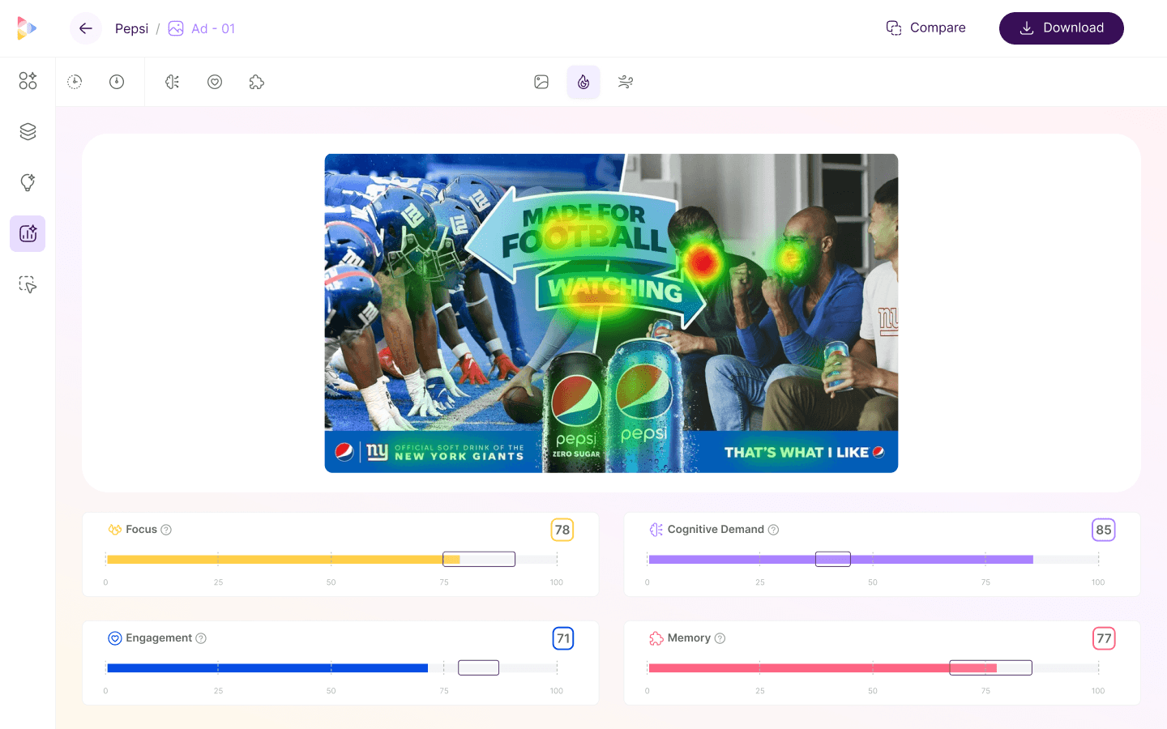Open the Compare panel

point(925,28)
